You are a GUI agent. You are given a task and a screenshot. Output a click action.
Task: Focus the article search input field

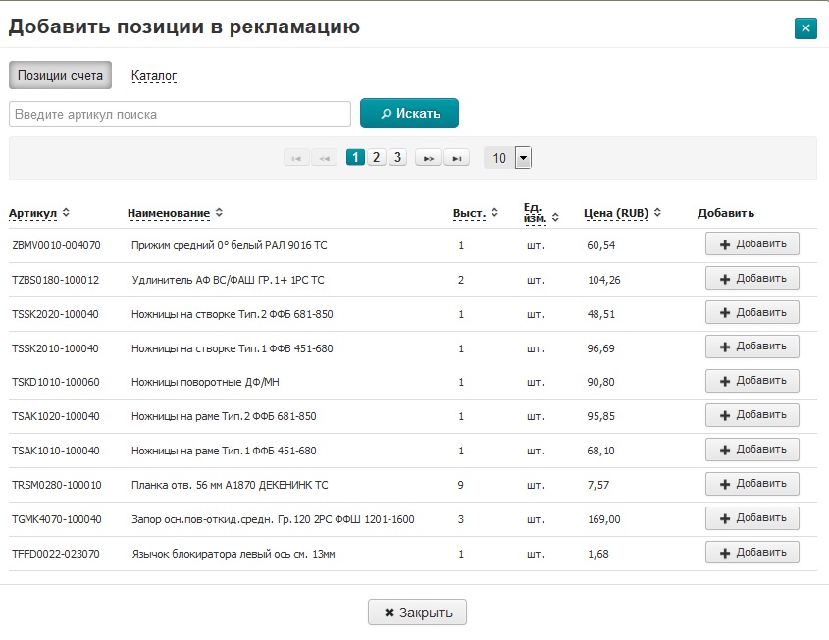coord(180,114)
